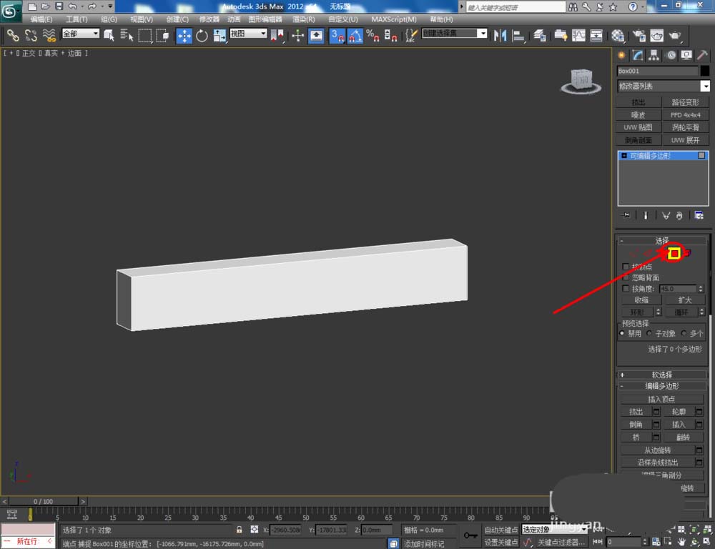Click Configure Modifier Sets icon

tap(699, 215)
